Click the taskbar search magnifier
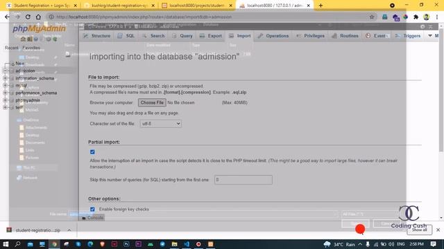Screen dimensions: 444x249 17,244
